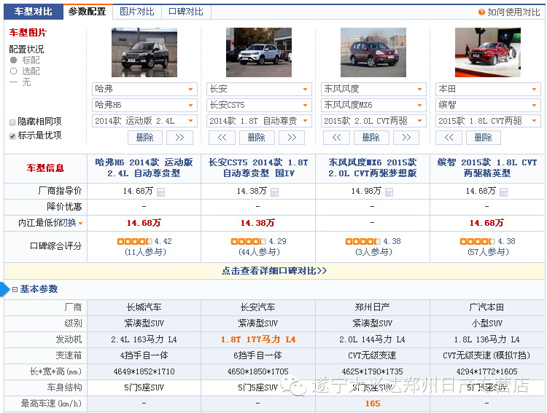Click star rating icons for 缤智 57人参与
The height and width of the screenshot is (413, 547).
pyautogui.click(x=477, y=241)
